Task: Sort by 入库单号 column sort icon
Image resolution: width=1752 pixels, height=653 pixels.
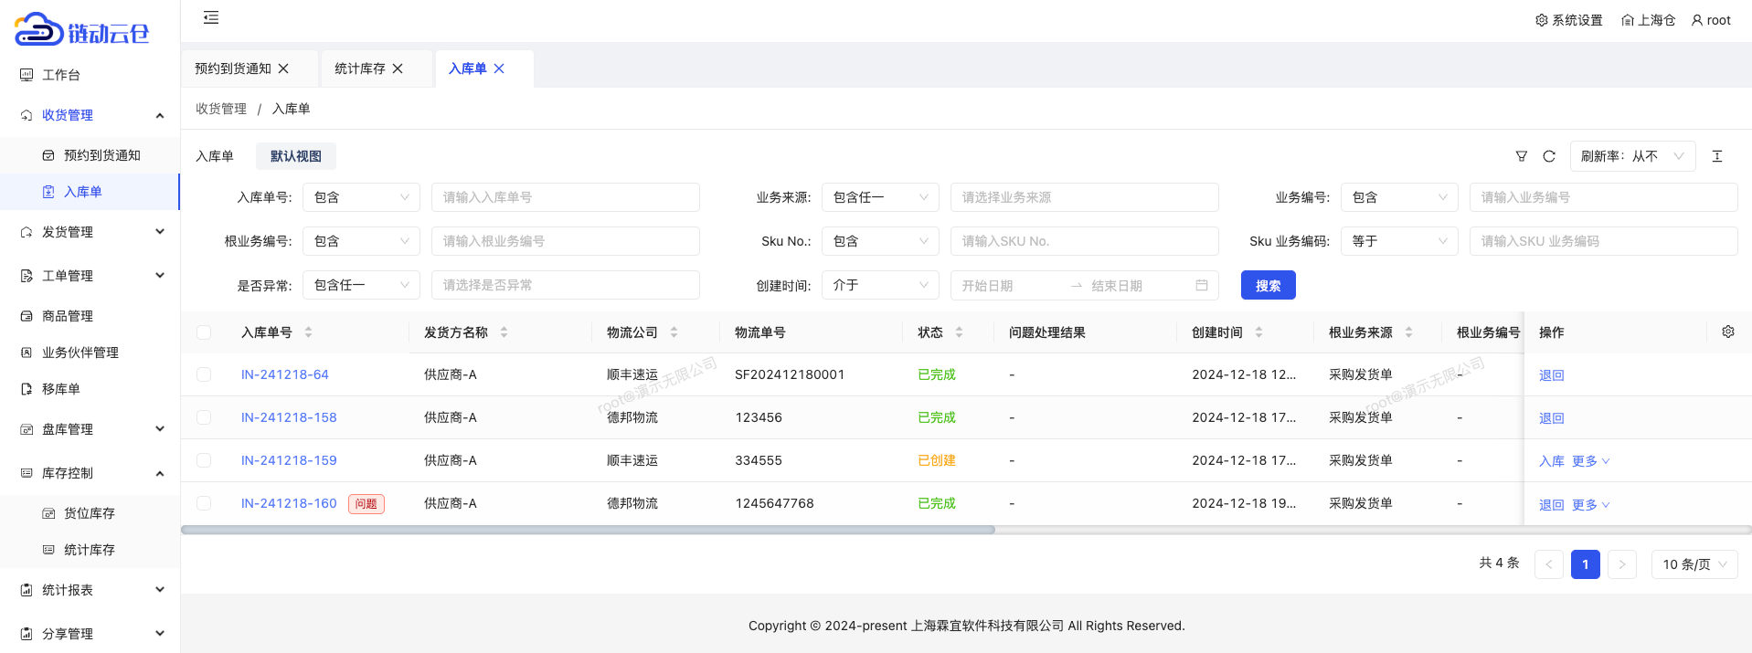Action: click(308, 332)
